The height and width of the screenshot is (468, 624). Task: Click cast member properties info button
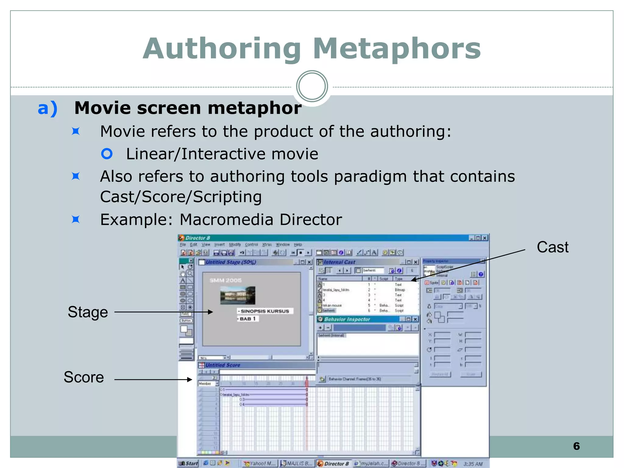[x=399, y=271]
